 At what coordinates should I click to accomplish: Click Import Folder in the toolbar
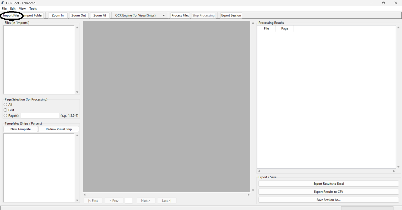click(33, 15)
